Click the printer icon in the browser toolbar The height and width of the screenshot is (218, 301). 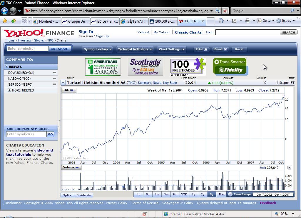248,21
